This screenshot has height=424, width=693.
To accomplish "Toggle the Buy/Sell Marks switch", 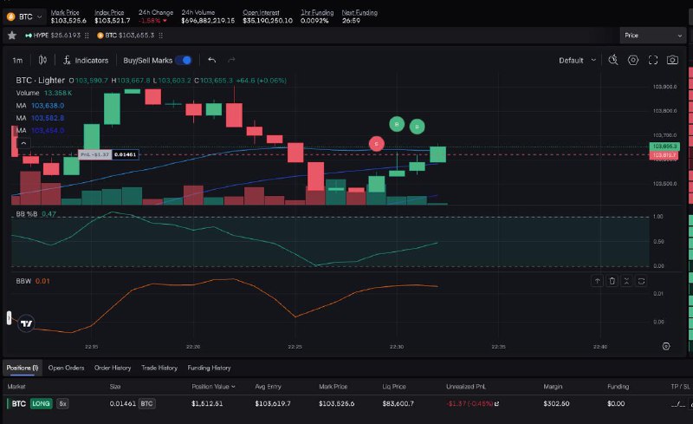I will tap(184, 60).
